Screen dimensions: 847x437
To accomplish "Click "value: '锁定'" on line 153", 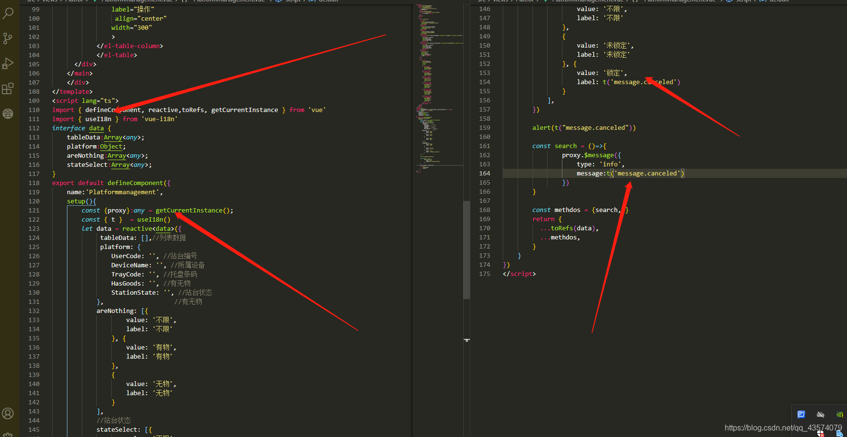I will pyautogui.click(x=600, y=73).
